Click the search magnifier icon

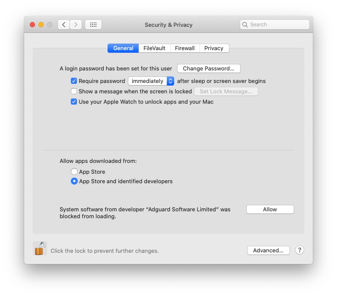245,25
